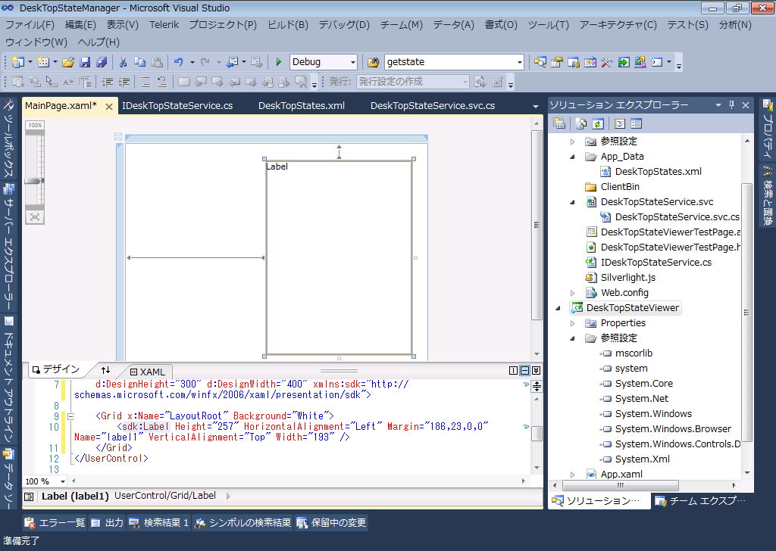Select the デザイン view tab

(56, 369)
